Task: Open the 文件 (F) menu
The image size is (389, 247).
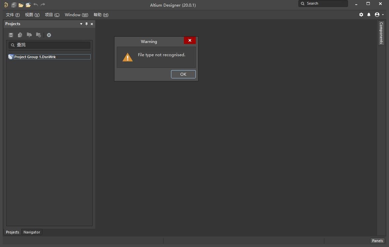Action: [x=13, y=15]
